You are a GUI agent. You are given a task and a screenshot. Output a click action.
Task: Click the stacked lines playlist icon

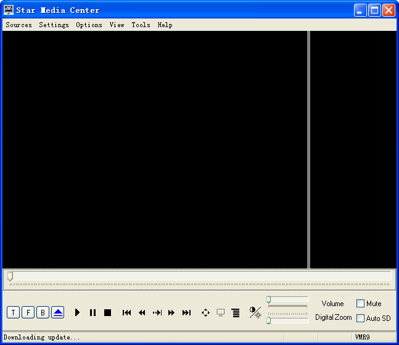(x=236, y=313)
